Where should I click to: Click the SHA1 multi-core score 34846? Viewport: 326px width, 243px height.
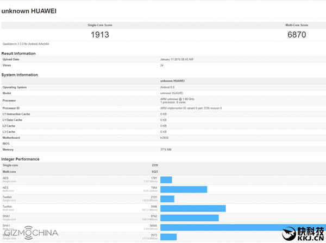pyautogui.click(x=153, y=225)
